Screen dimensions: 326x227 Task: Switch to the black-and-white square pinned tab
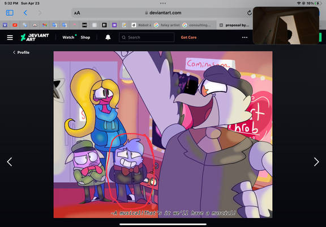coord(104,25)
